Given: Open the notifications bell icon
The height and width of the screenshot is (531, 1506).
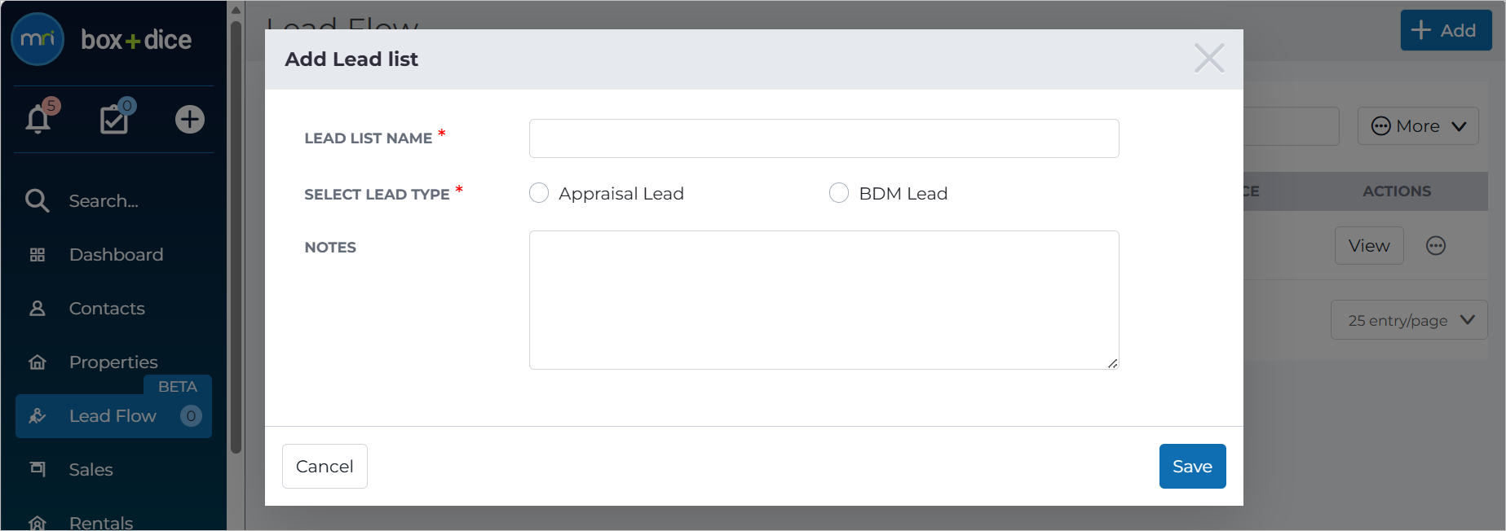Looking at the screenshot, I should [x=38, y=119].
